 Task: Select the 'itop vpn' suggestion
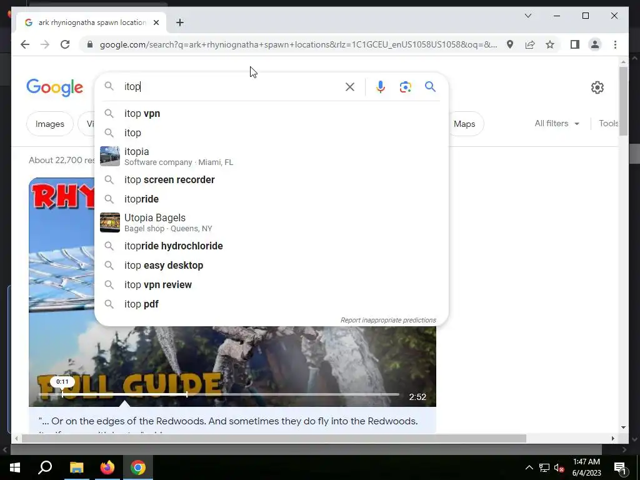tap(271, 114)
